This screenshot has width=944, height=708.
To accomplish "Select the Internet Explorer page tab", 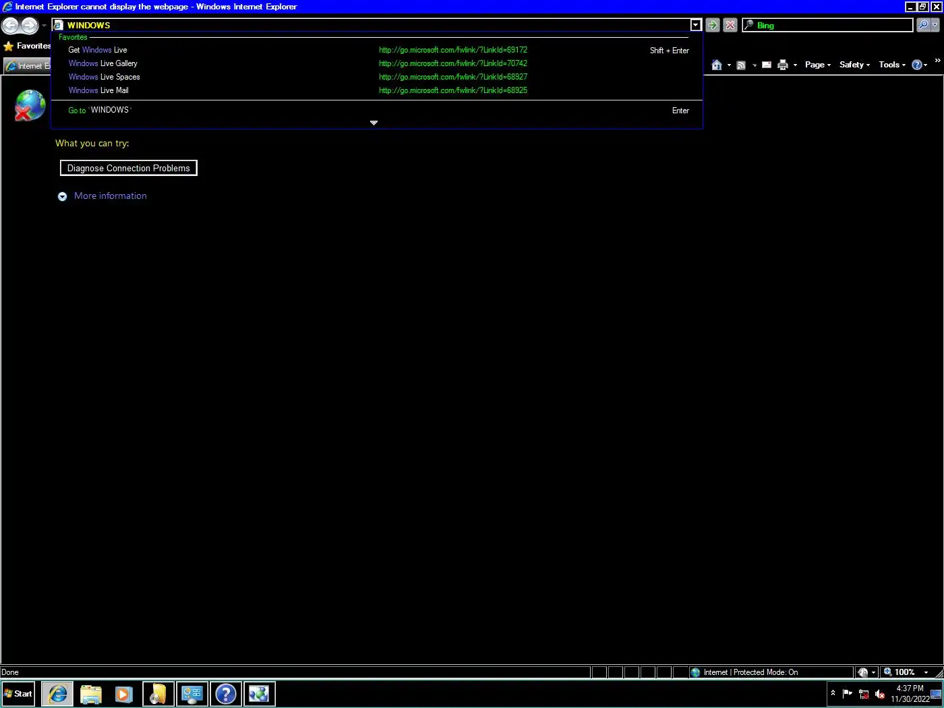I will click(28, 65).
